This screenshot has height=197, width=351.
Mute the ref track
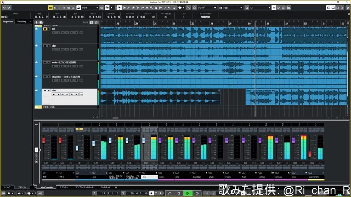pos(45,29)
